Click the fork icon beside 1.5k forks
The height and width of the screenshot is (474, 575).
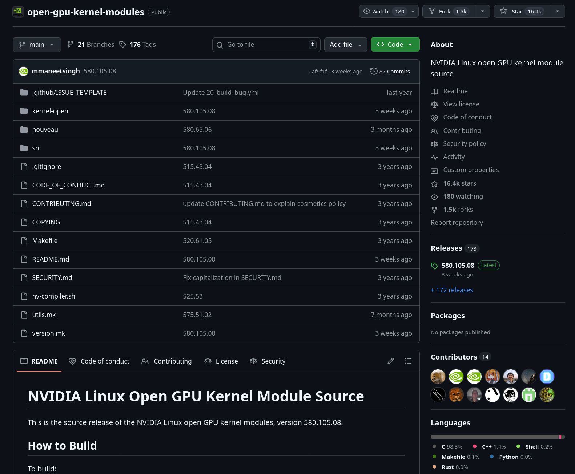click(434, 210)
